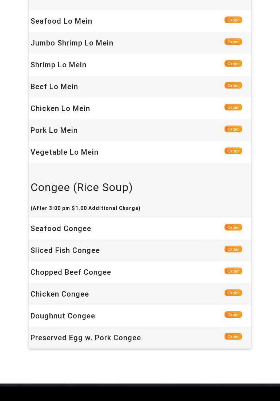Click Order next to Chicken Congee
The height and width of the screenshot is (401, 280).
(233, 293)
